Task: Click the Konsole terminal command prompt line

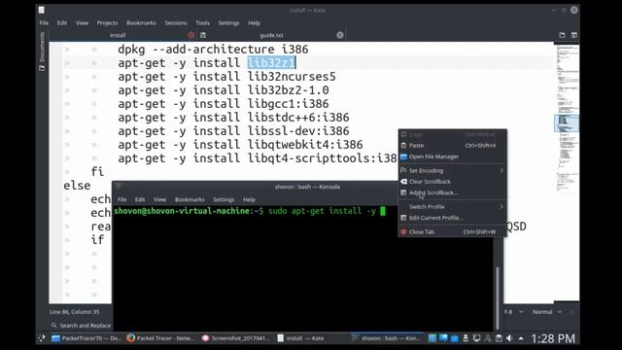Action: (249, 211)
